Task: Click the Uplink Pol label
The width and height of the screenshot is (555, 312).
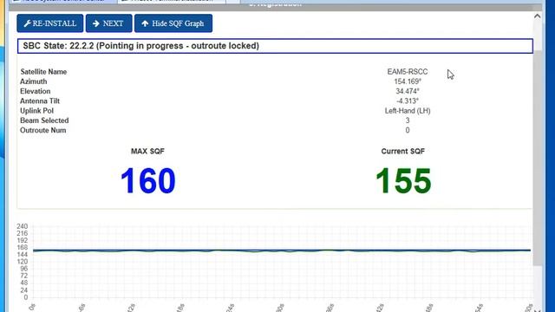Action: point(36,111)
